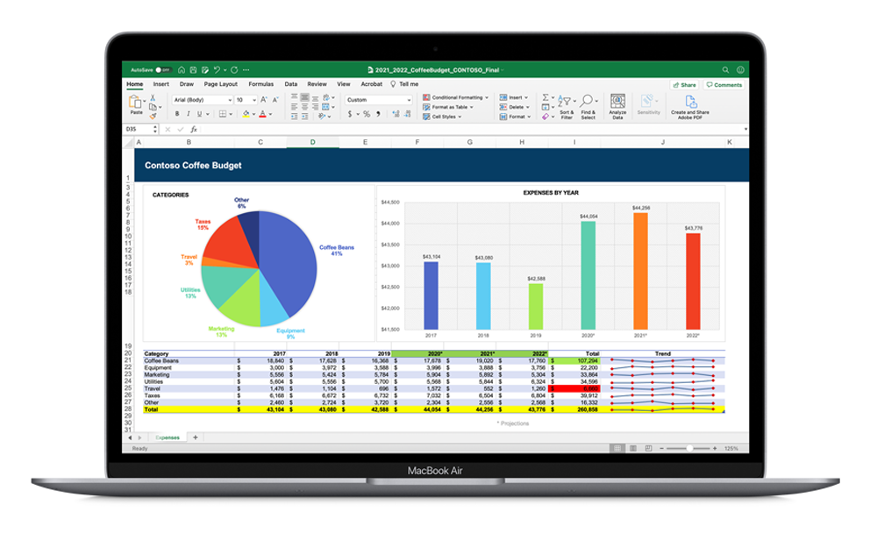Click the formula bar input area

[472, 129]
